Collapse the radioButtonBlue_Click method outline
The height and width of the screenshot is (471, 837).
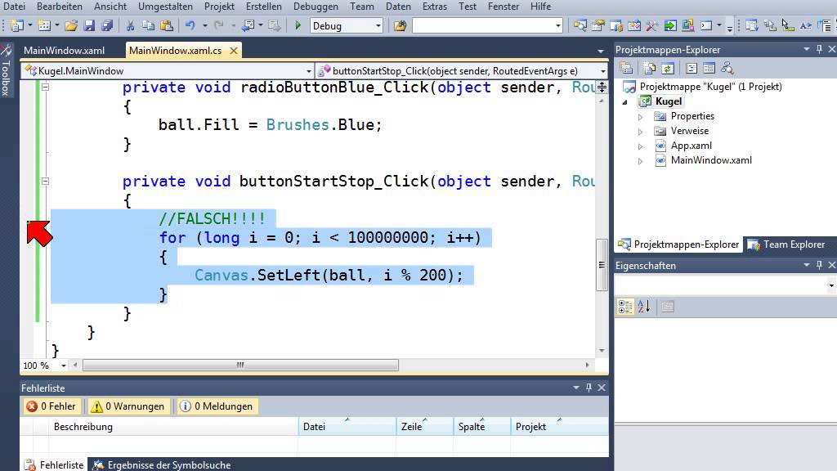click(46, 87)
